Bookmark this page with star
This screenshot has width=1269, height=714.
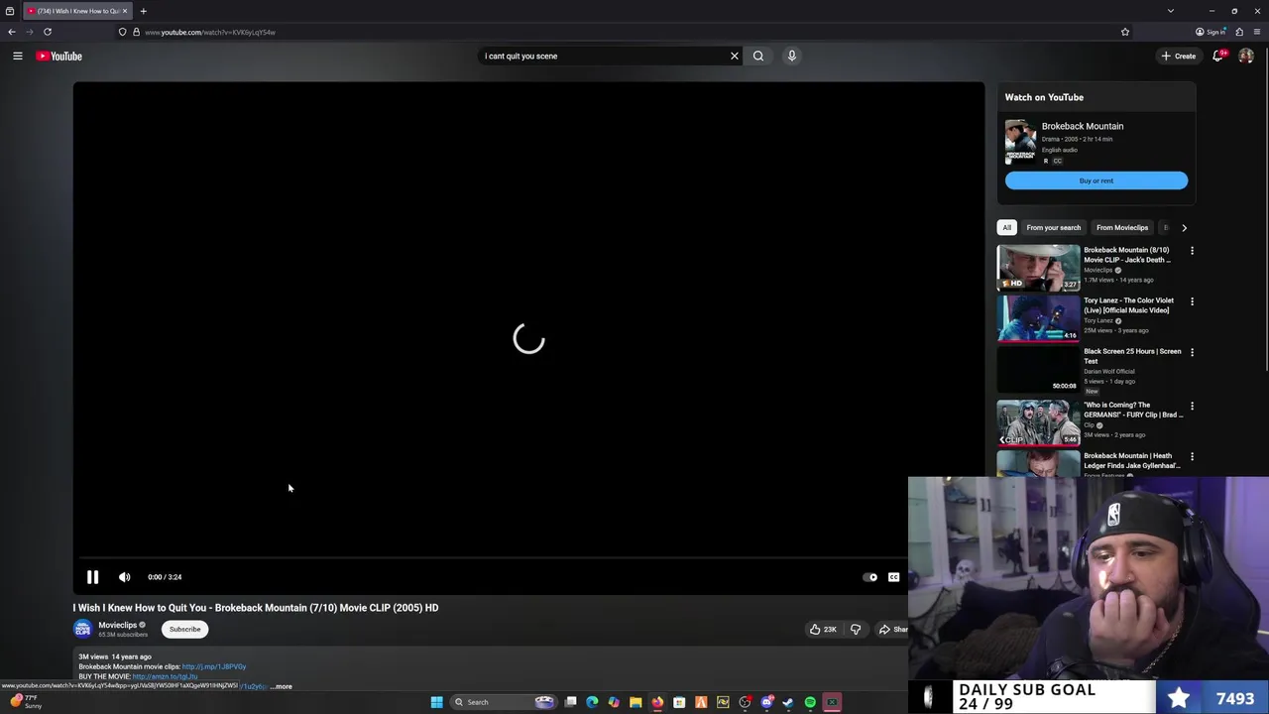(1125, 32)
